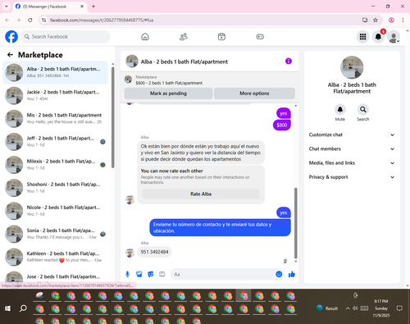Image resolution: width=410 pixels, height=324 pixels.
Task: Click Rate Alba button
Action: point(201,194)
